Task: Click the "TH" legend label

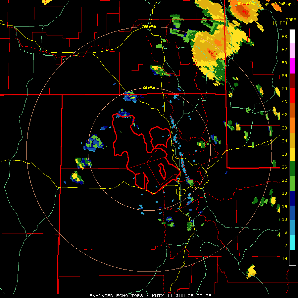Action: pyautogui.click(x=284, y=259)
